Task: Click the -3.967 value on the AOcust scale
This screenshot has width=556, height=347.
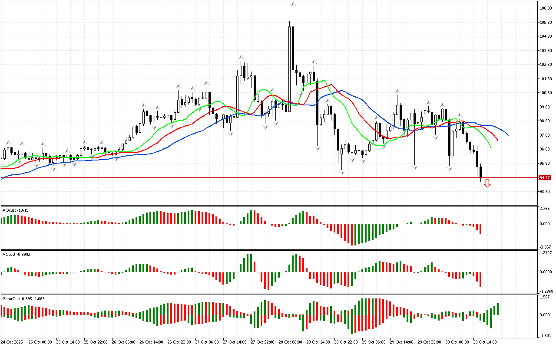Action: pyautogui.click(x=545, y=247)
